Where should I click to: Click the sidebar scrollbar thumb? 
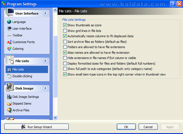point(55,66)
